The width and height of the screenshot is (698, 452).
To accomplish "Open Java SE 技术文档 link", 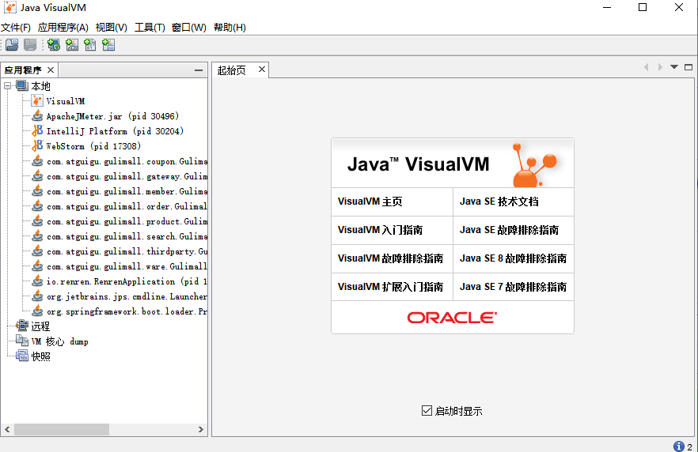I will coord(499,202).
